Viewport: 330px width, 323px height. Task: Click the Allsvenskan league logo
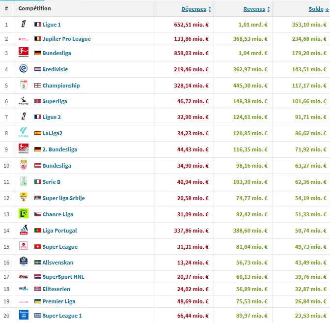point(23,263)
